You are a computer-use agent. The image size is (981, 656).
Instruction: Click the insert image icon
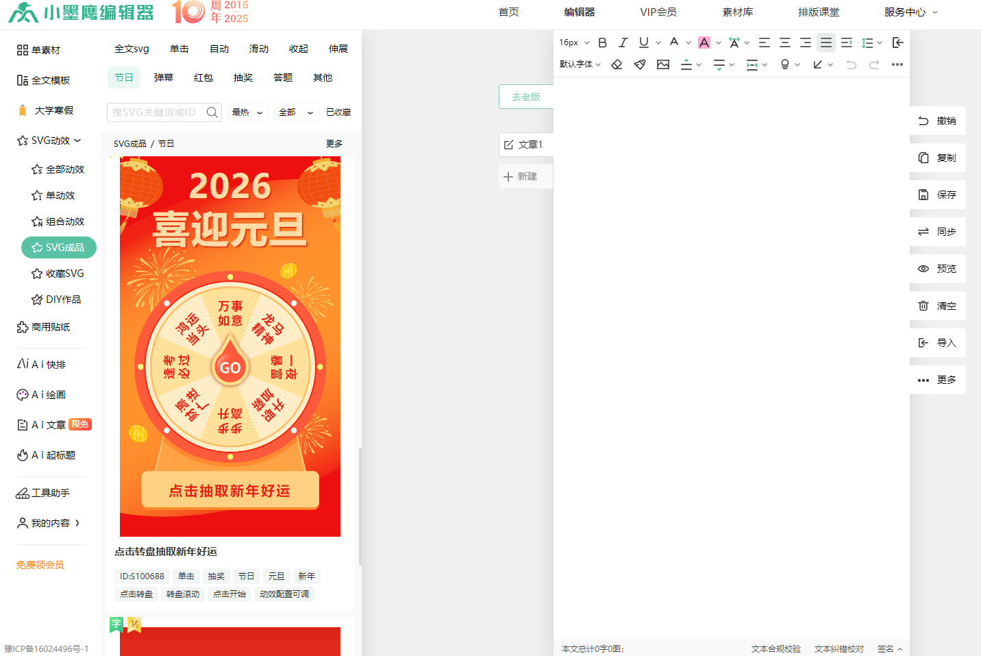click(662, 64)
